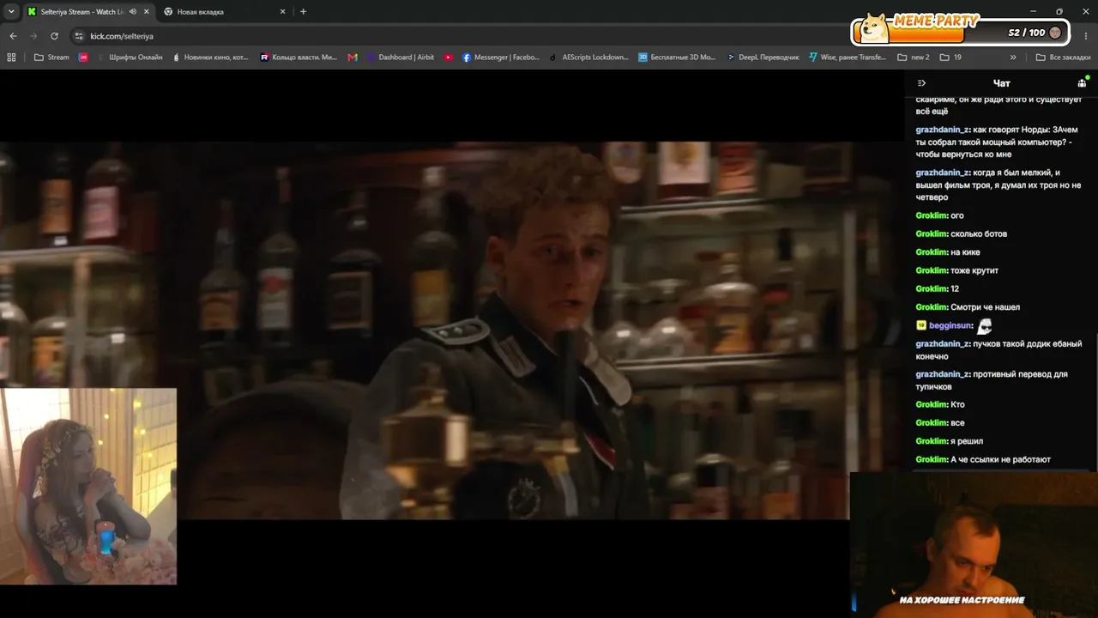This screenshot has height=618, width=1098.
Task: Open the DeepL Переводчик bookmark
Action: (763, 58)
